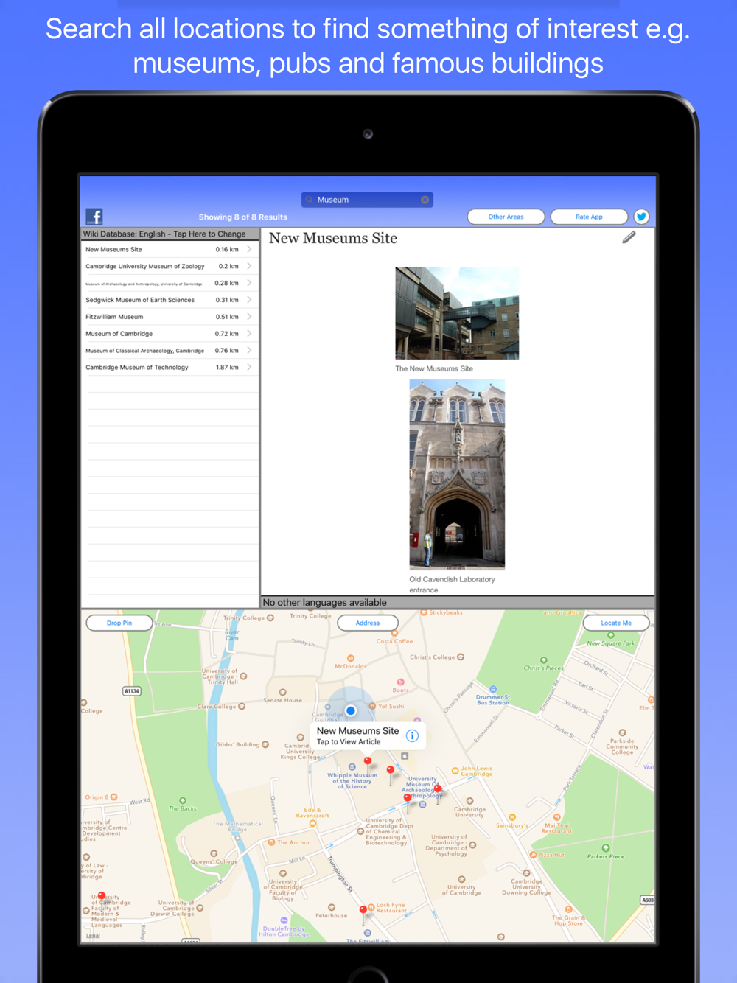Screen dimensions: 737x983
Task: Click the Rate App button
Action: point(589,217)
